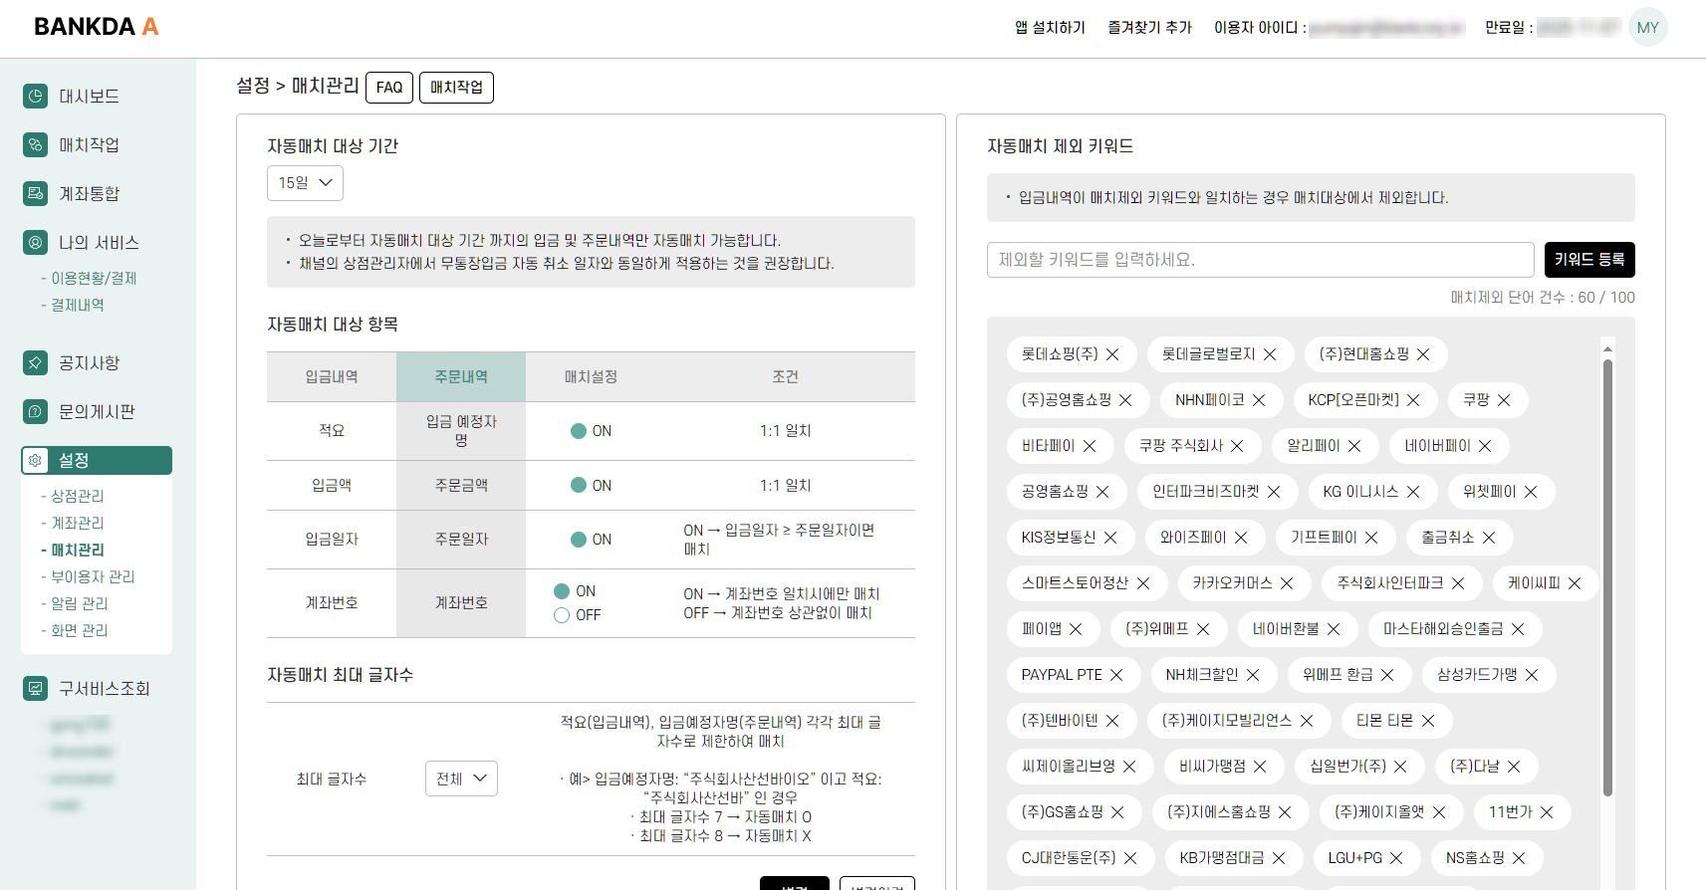Remove the NHN페이코 keyword tag

(1259, 400)
